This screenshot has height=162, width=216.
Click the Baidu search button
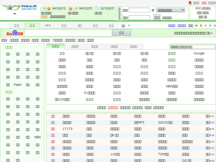[122, 33]
